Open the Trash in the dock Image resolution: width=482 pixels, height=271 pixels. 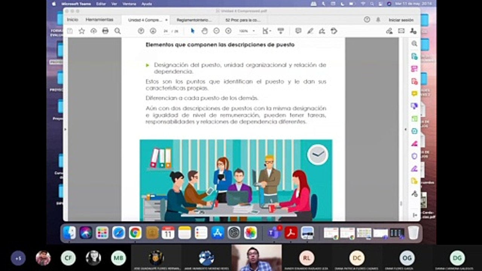[x=413, y=233]
